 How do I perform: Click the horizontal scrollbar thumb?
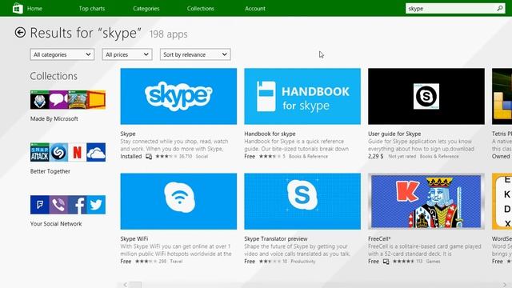(136, 285)
